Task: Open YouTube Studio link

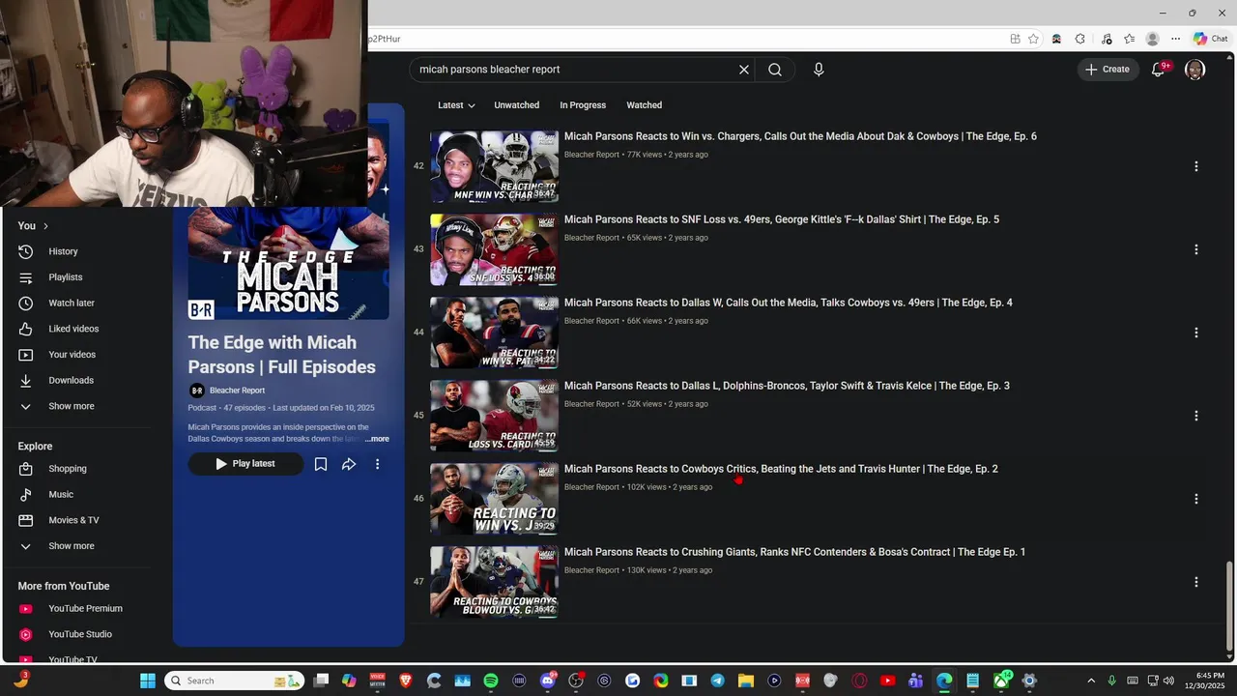Action: pyautogui.click(x=80, y=635)
